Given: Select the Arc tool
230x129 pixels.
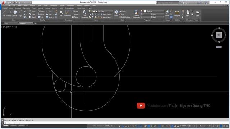Looking at the screenshot, I should tap(20, 13).
